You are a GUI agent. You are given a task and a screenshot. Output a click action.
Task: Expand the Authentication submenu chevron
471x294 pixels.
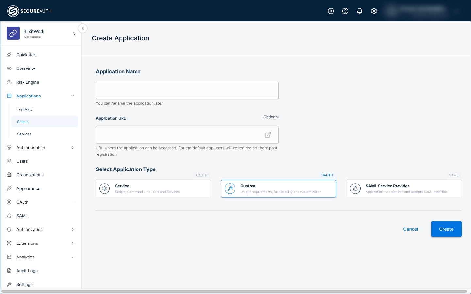[73, 147]
